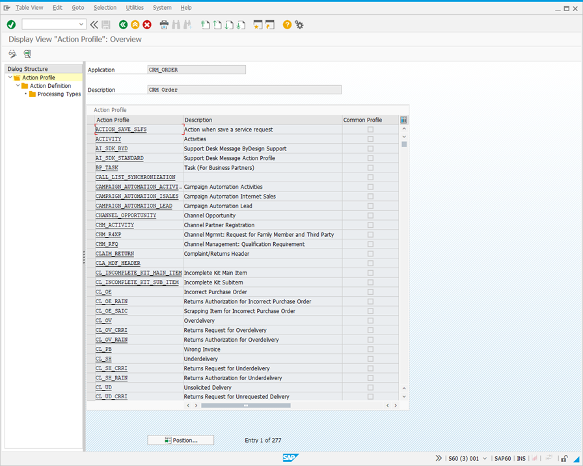Click the Find icon in the toolbar
The image size is (583, 466).
point(174,24)
